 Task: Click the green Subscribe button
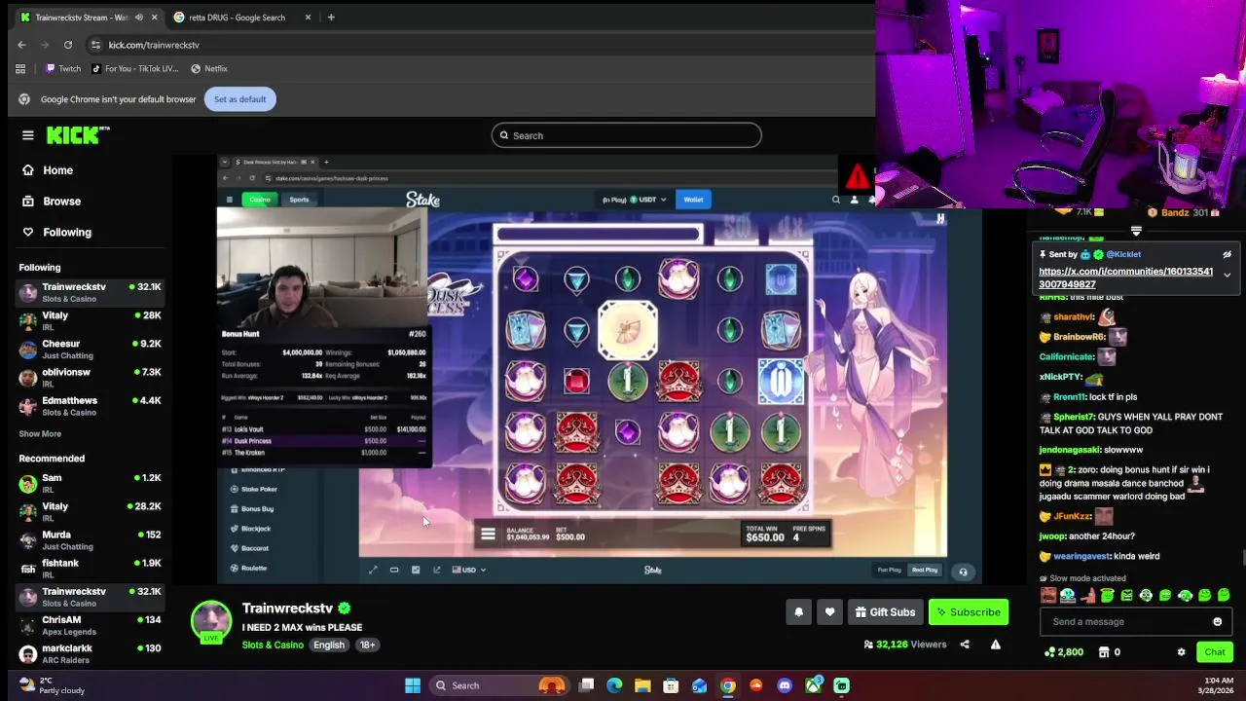pyautogui.click(x=969, y=612)
